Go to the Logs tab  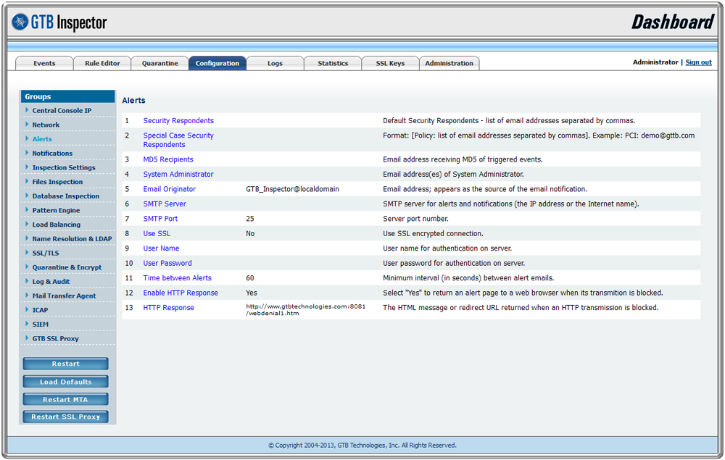[275, 63]
